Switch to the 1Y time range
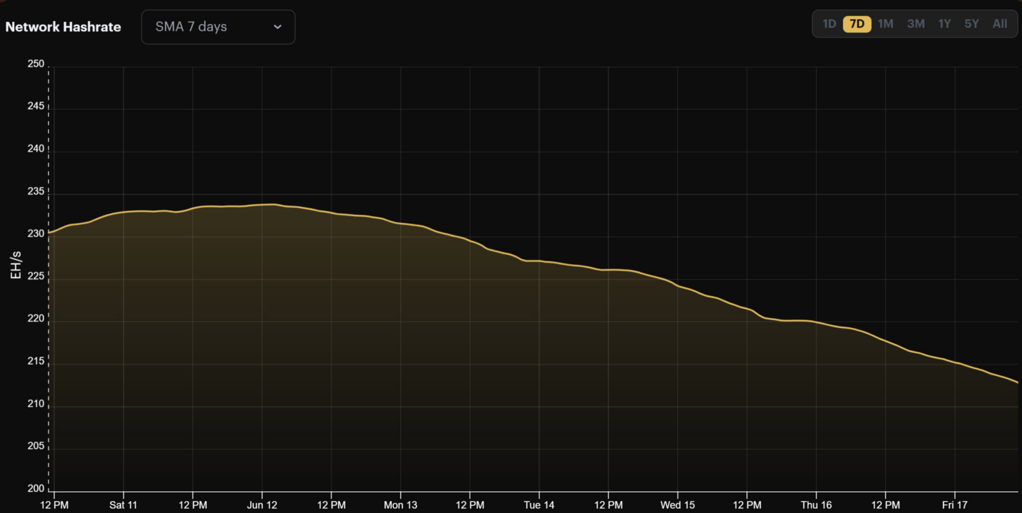Image resolution: width=1022 pixels, height=513 pixels. [945, 24]
